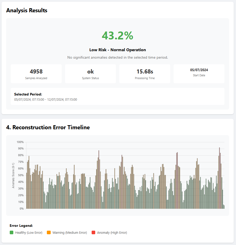Image resolution: width=236 pixels, height=245 pixels.
Task: Click the 43.2% risk score value
Action: pyautogui.click(x=117, y=36)
